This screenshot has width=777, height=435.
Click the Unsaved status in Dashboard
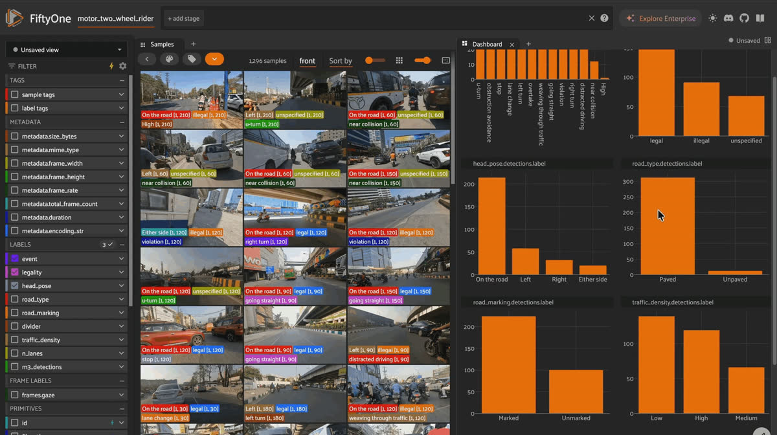tap(745, 40)
